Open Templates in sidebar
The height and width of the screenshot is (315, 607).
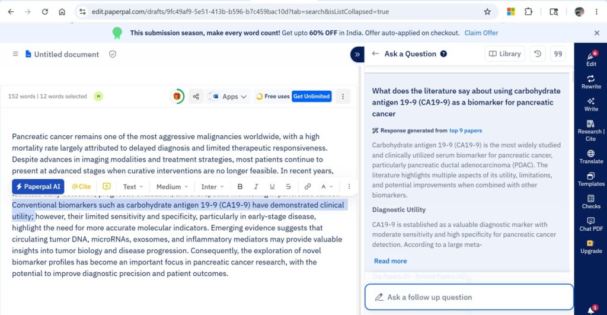(591, 179)
